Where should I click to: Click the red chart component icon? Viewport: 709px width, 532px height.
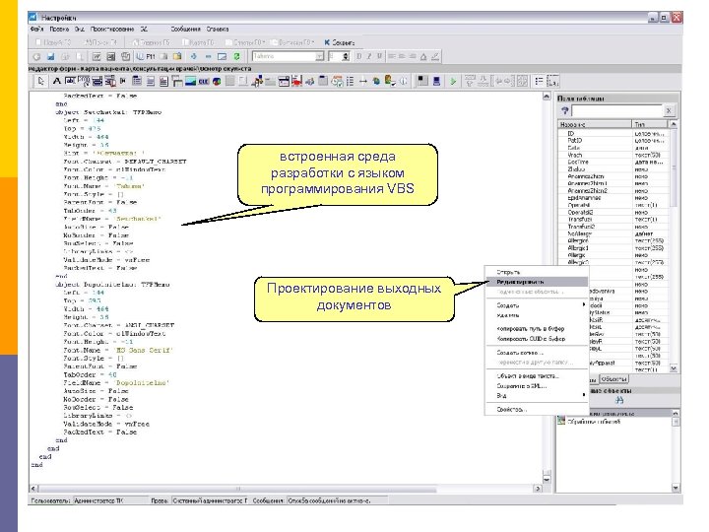[296, 81]
